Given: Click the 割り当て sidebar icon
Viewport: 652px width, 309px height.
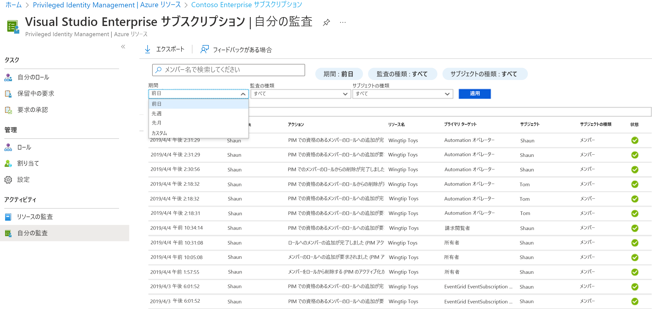Looking at the screenshot, I should [x=8, y=163].
